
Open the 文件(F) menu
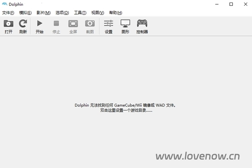click(x=8, y=13)
